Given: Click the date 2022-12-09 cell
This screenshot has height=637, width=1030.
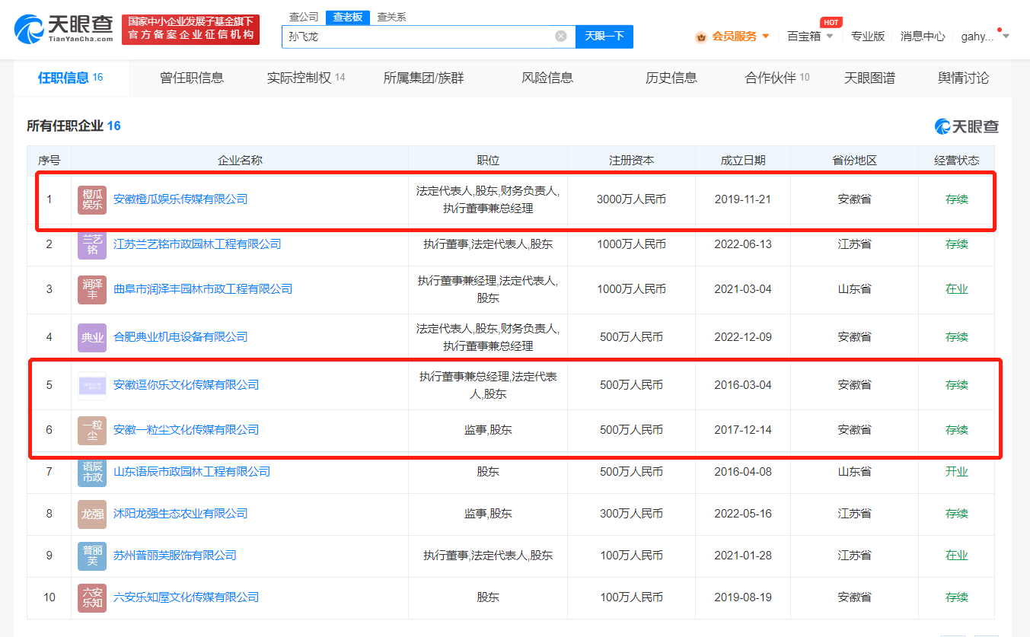Looking at the screenshot, I should [x=743, y=337].
